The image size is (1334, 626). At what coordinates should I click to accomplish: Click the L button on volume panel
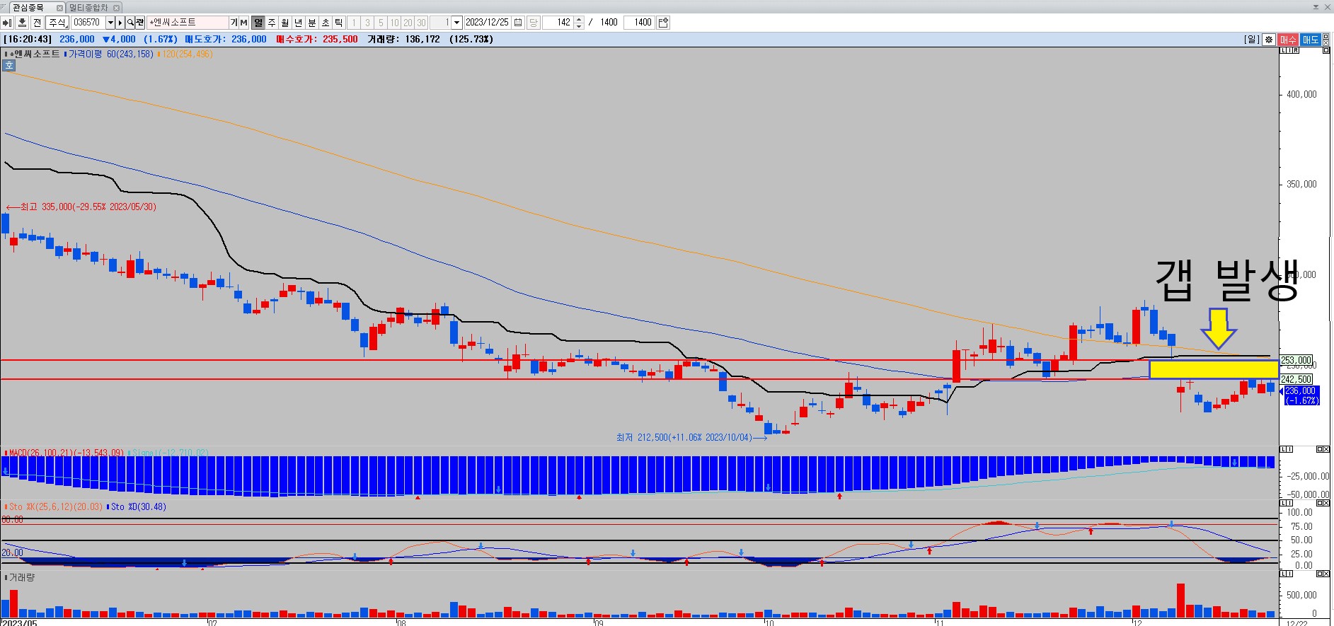pyautogui.click(x=1282, y=574)
